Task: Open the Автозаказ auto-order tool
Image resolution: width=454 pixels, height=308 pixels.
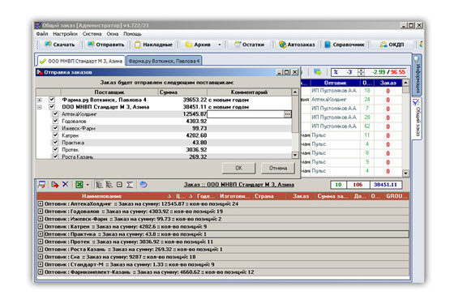Action: pyautogui.click(x=297, y=45)
